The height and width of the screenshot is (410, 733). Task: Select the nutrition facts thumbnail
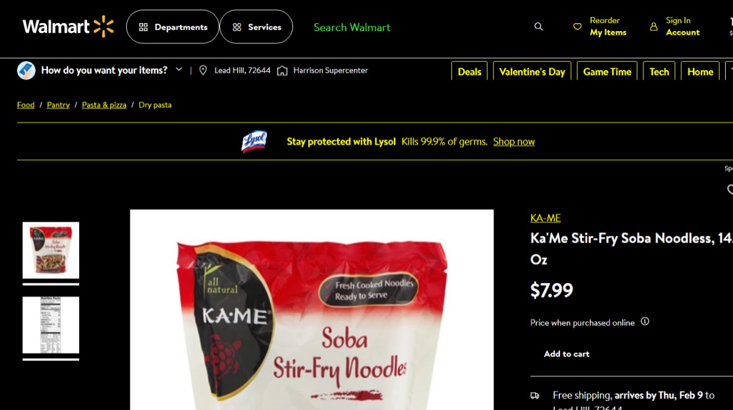51,325
